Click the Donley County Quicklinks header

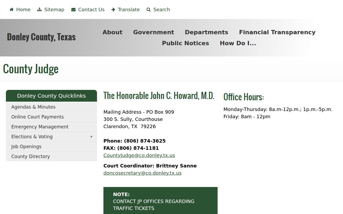point(51,96)
